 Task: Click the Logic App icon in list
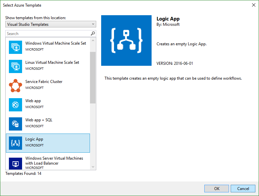[x=15, y=143]
